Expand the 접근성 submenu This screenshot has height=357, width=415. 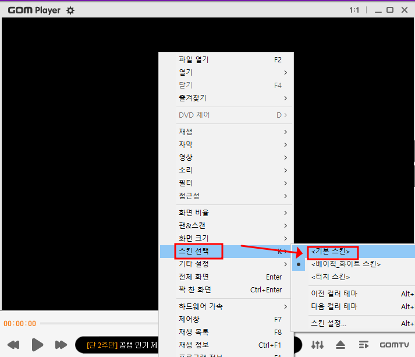[227, 196]
